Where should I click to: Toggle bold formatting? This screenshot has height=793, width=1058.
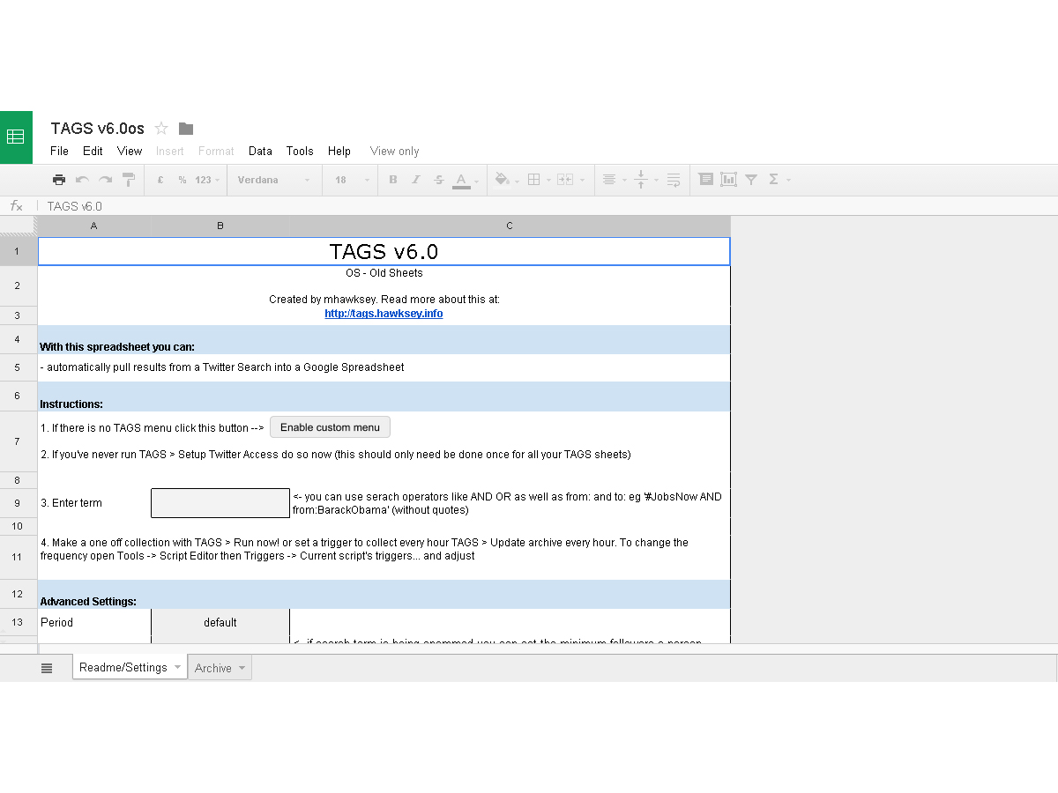[x=393, y=180]
